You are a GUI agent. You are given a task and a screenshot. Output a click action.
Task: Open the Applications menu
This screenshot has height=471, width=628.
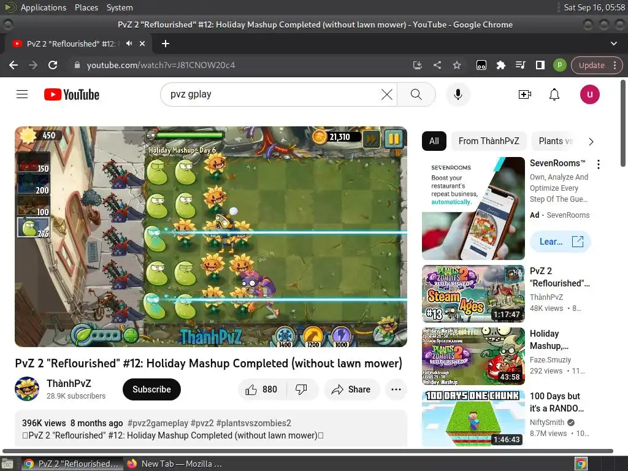click(44, 7)
